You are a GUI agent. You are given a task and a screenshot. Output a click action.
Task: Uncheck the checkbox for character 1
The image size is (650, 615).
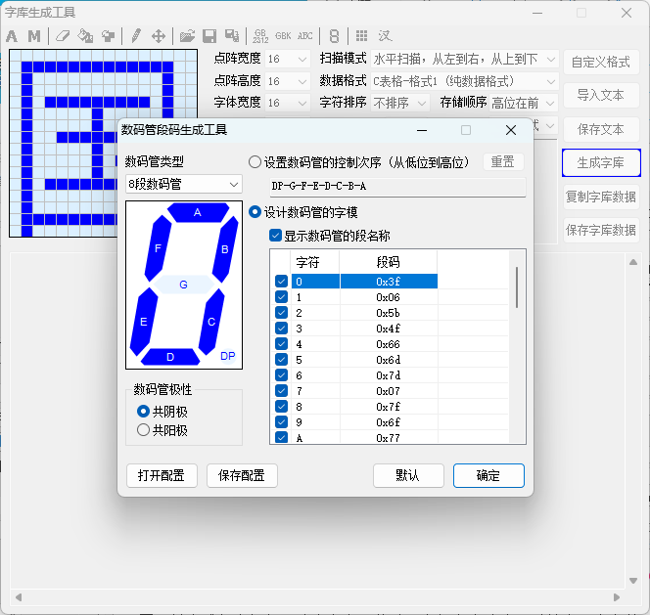281,297
